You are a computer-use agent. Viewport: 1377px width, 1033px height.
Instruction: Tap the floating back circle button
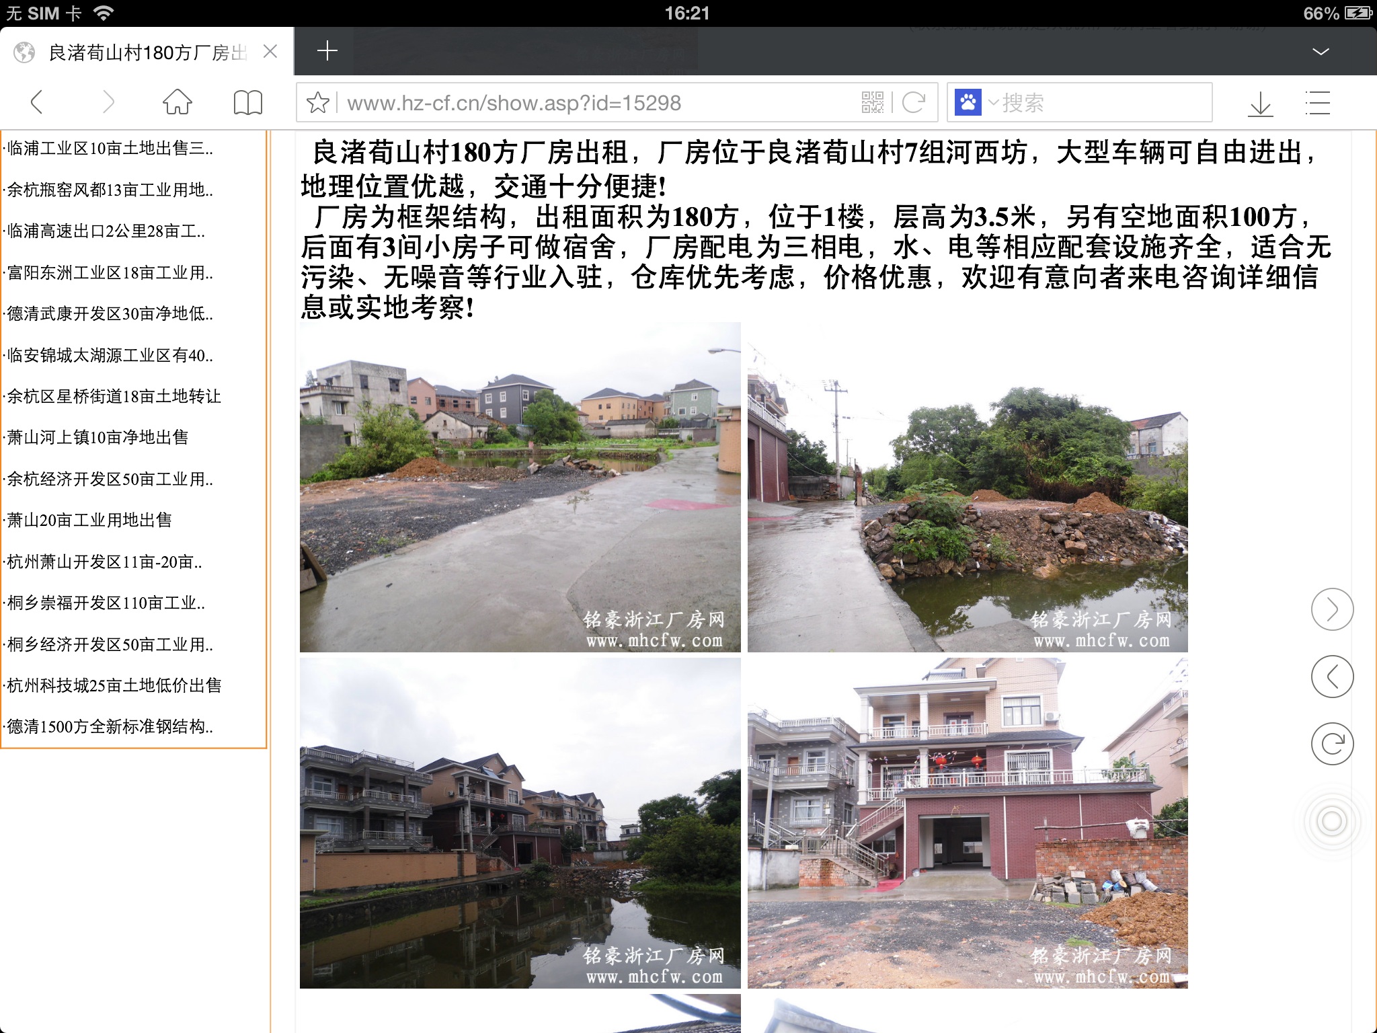[x=1332, y=677]
